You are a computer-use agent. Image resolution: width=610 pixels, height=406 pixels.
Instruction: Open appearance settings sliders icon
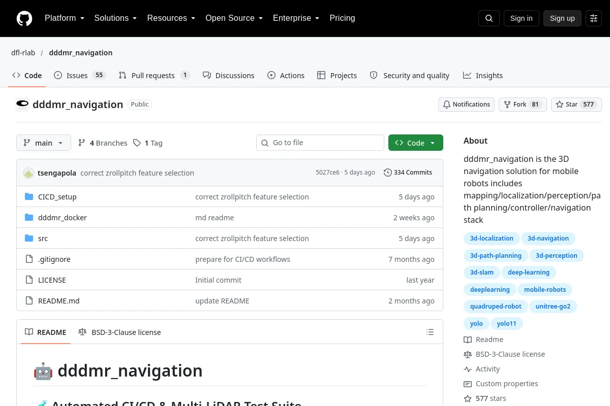(594, 18)
